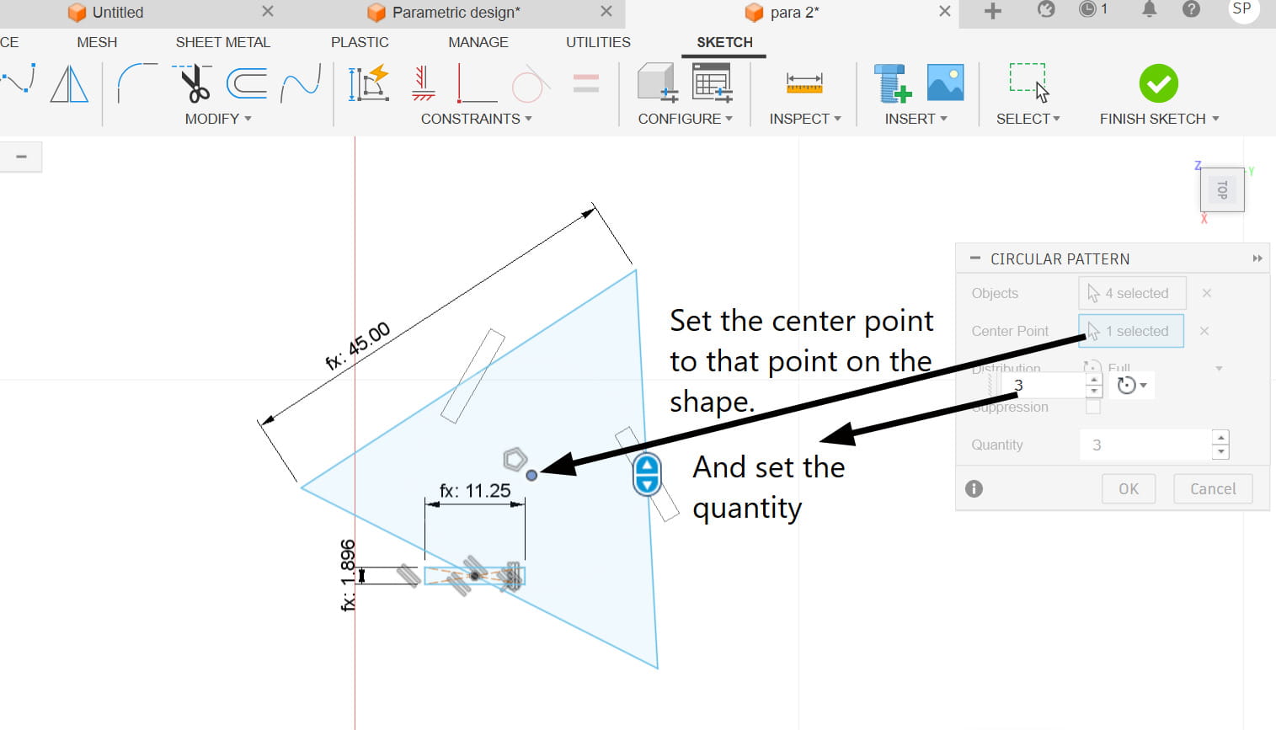This screenshot has width=1276, height=730.
Task: Switch to the SHEET METAL ribbon tab
Action: click(x=223, y=42)
